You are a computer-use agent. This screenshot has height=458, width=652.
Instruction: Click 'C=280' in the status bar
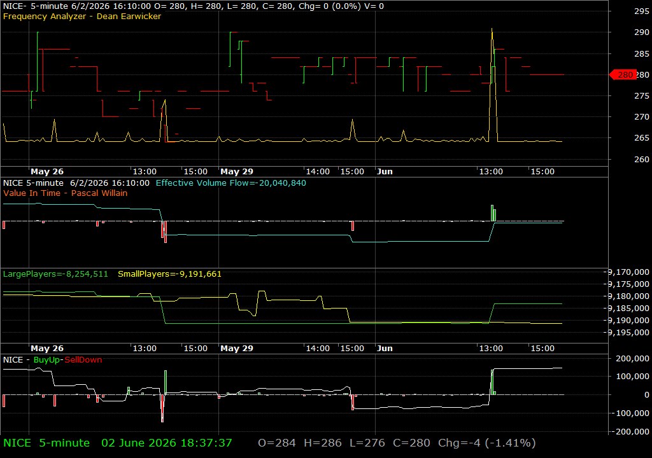click(412, 443)
